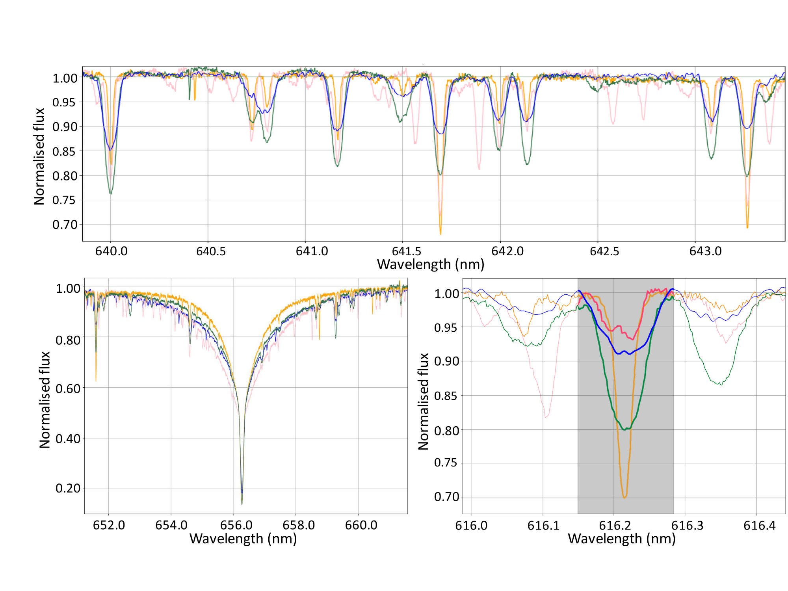788x591 pixels.
Task: Click the 643.0 tick label in top plot
Action: coord(705,251)
